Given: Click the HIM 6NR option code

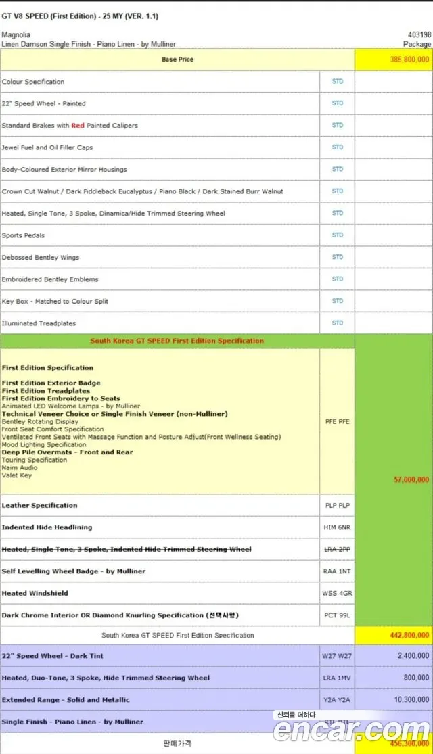Looking at the screenshot, I should [337, 527].
